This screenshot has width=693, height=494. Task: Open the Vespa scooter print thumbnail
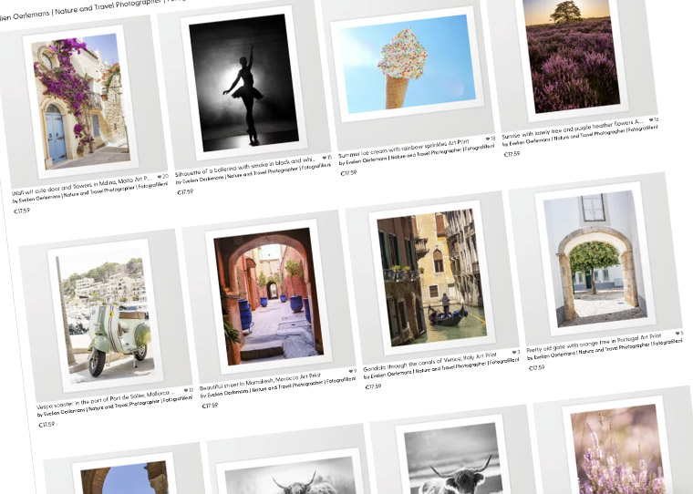(105, 314)
